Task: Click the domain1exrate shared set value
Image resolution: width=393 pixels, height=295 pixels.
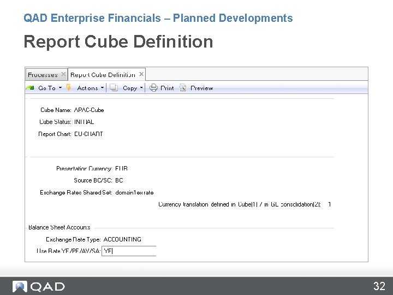Action: pyautogui.click(x=134, y=193)
